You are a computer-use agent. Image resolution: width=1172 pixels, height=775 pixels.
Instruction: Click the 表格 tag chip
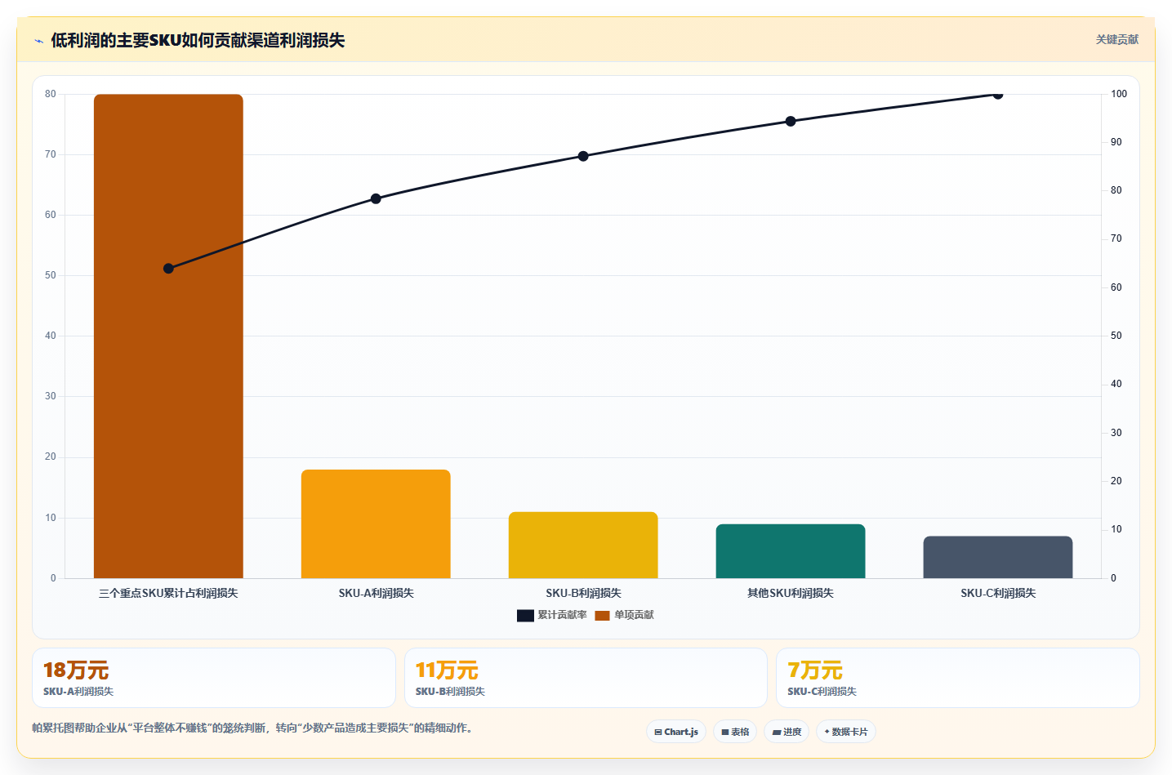735,732
